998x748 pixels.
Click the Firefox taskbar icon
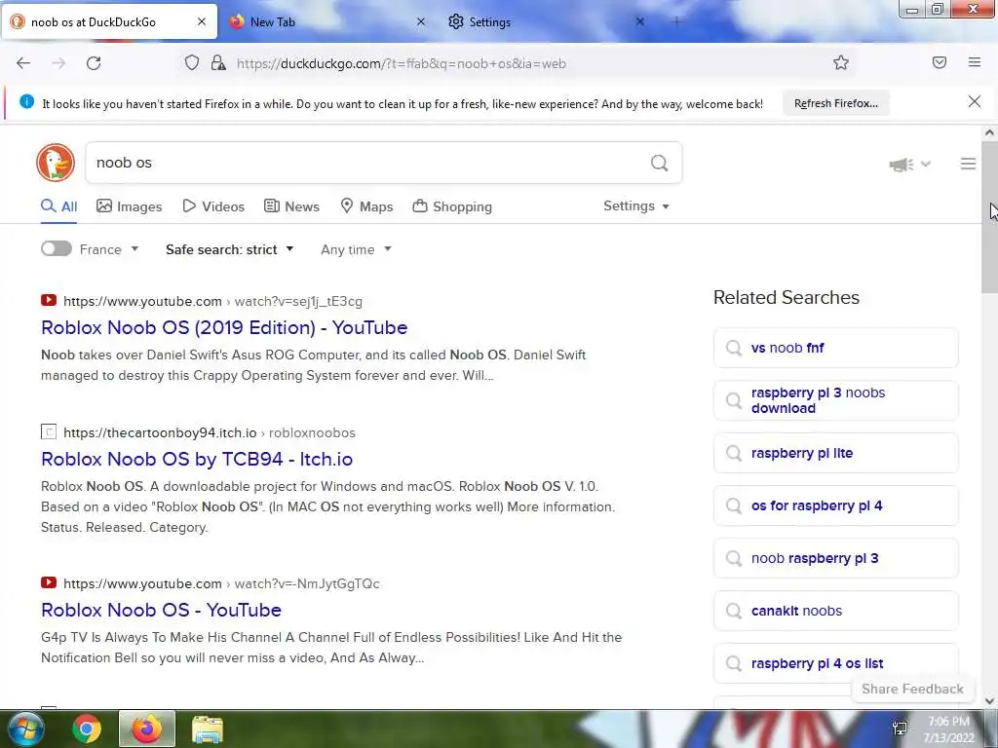(x=147, y=729)
